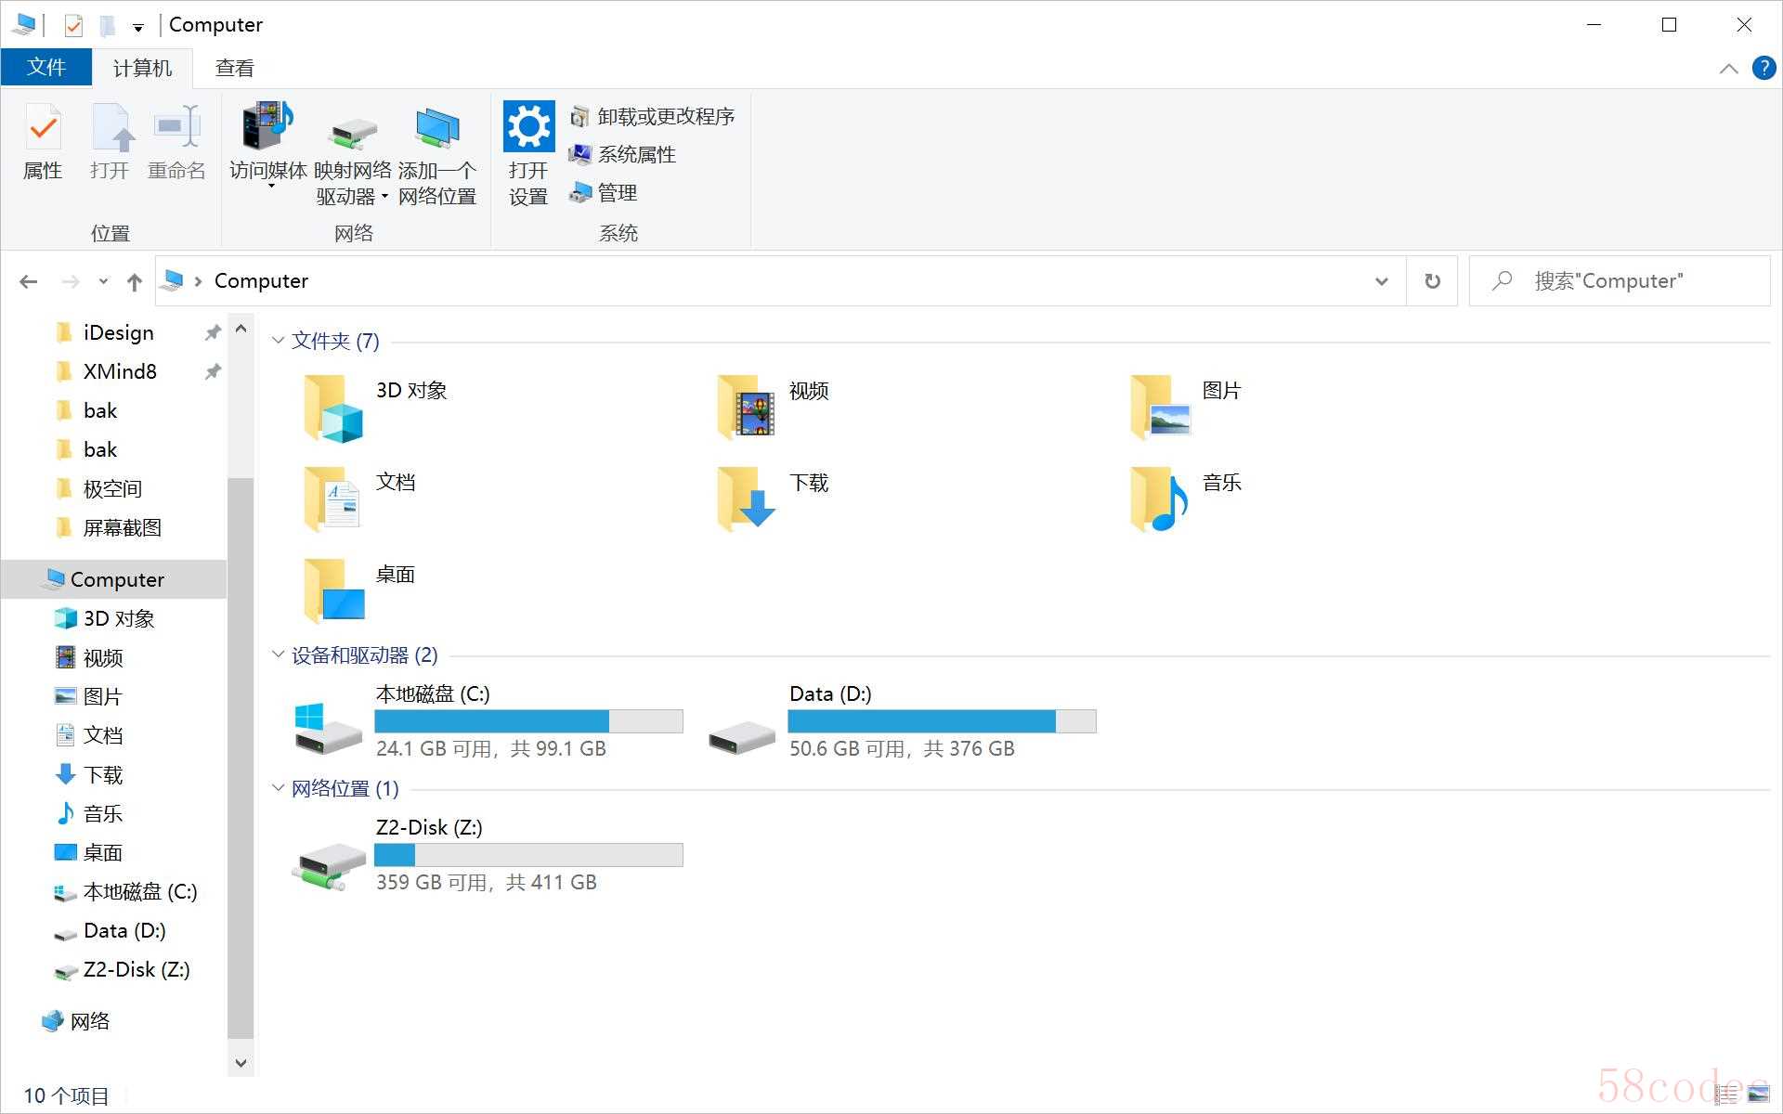Screen dimensions: 1783x1114
Task: Click Map network drive (映射网络驱动器) icon
Action: [x=352, y=132]
